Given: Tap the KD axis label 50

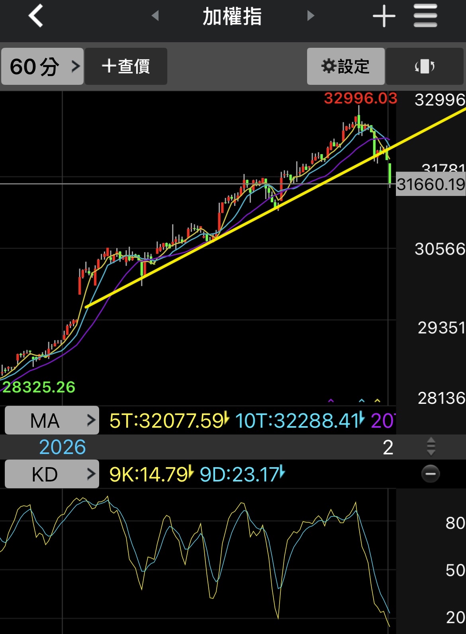Looking at the screenshot, I should tap(455, 570).
